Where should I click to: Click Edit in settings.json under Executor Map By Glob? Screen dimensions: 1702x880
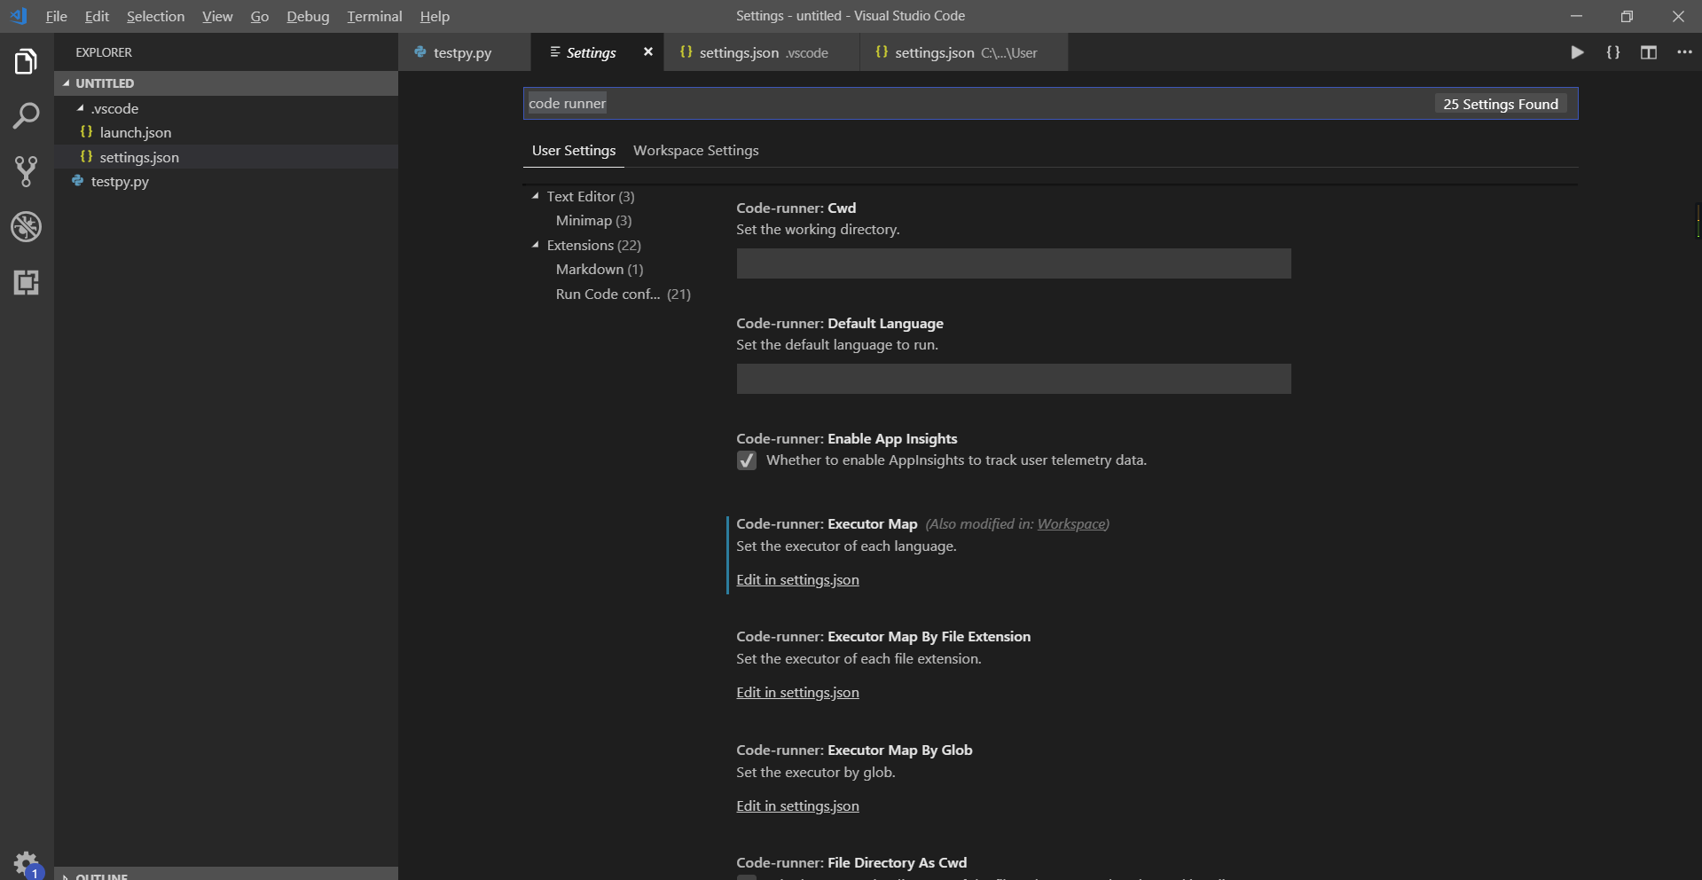coord(797,805)
